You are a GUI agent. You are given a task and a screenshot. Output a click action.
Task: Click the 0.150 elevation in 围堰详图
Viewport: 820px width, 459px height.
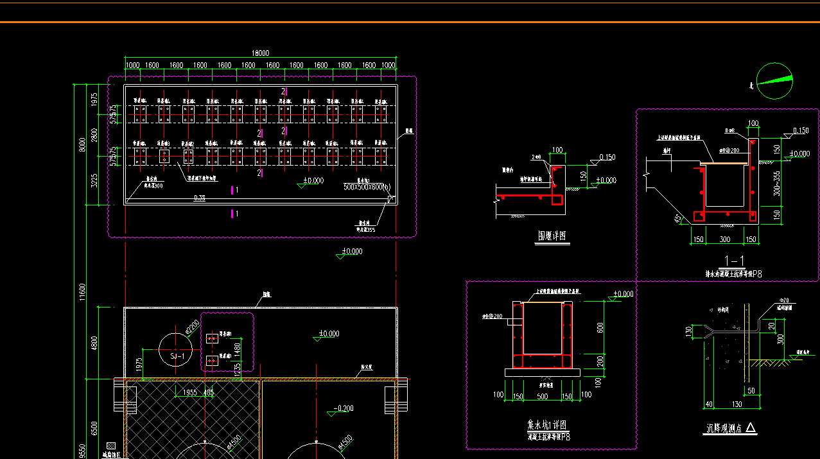click(607, 157)
